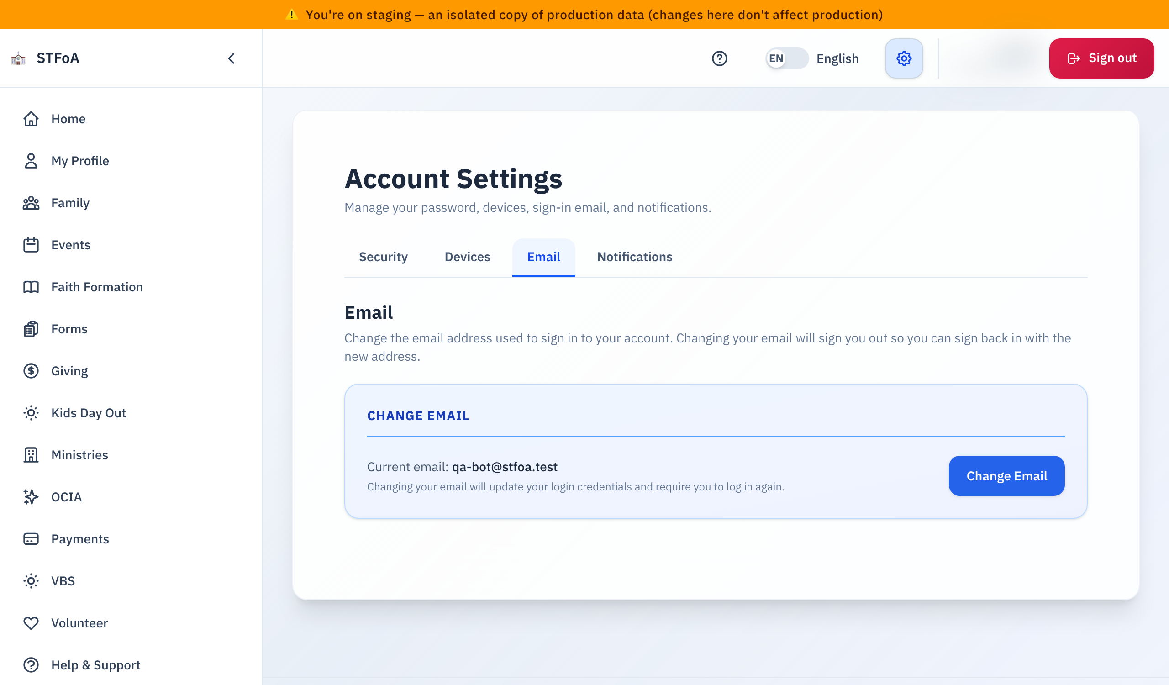Screen dimensions: 1169x685
Task: Open Faith Formation from the sidebar
Action: click(97, 287)
